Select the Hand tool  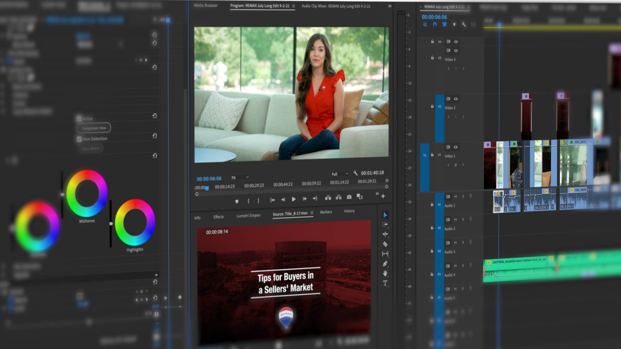coord(385,273)
